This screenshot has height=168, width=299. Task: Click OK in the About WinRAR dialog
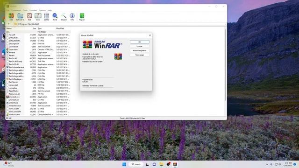point(140,42)
